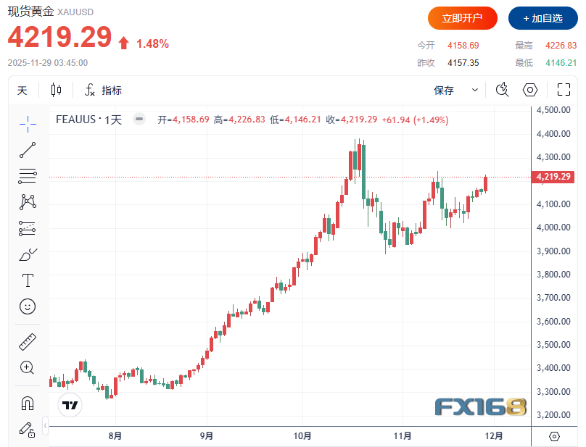The image size is (586, 447).
Task: Expand the 保存 dropdown arrow
Action: pyautogui.click(x=475, y=90)
